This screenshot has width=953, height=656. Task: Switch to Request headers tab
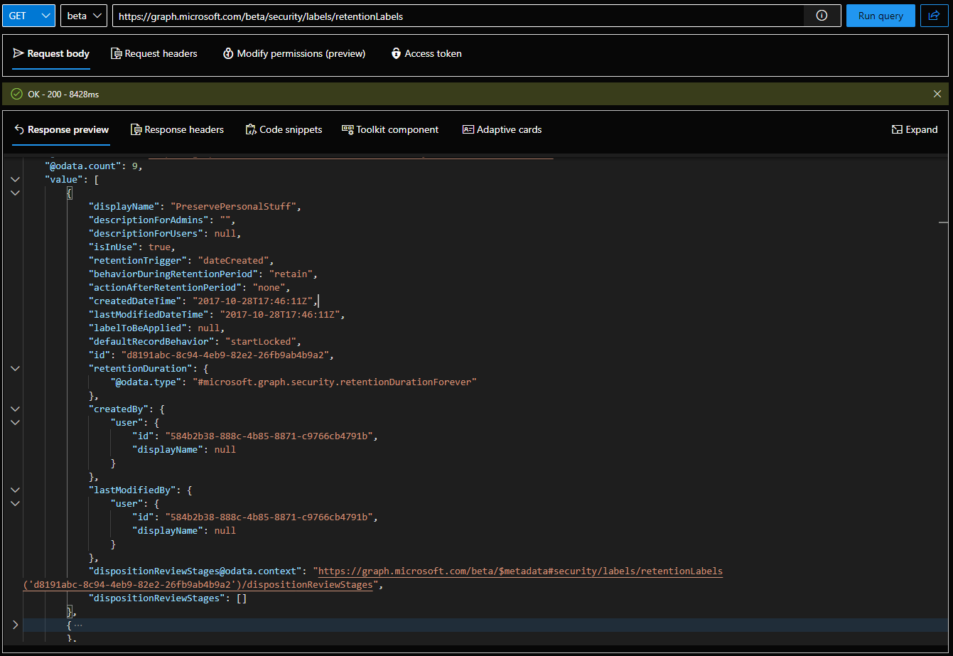[x=154, y=53]
